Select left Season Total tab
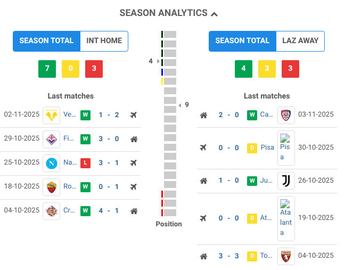The height and width of the screenshot is (270, 361). click(x=46, y=41)
